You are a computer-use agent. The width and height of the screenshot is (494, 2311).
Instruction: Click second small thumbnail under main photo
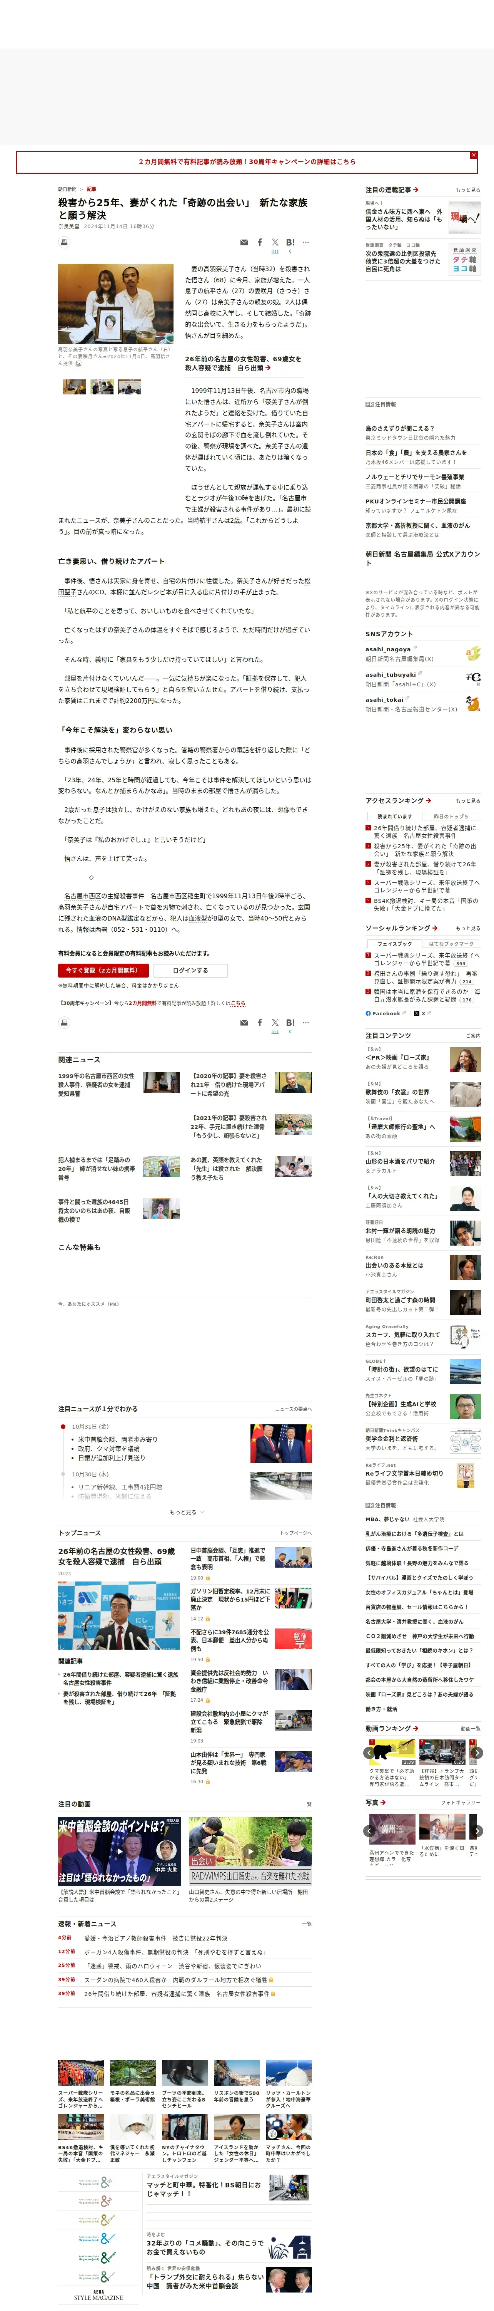[102, 387]
